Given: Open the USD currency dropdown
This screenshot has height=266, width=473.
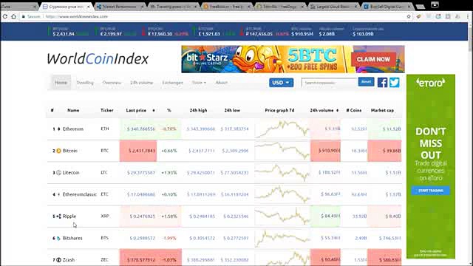Looking at the screenshot, I should click(281, 82).
